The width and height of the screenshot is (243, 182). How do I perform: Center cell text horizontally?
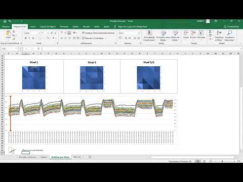(65, 38)
